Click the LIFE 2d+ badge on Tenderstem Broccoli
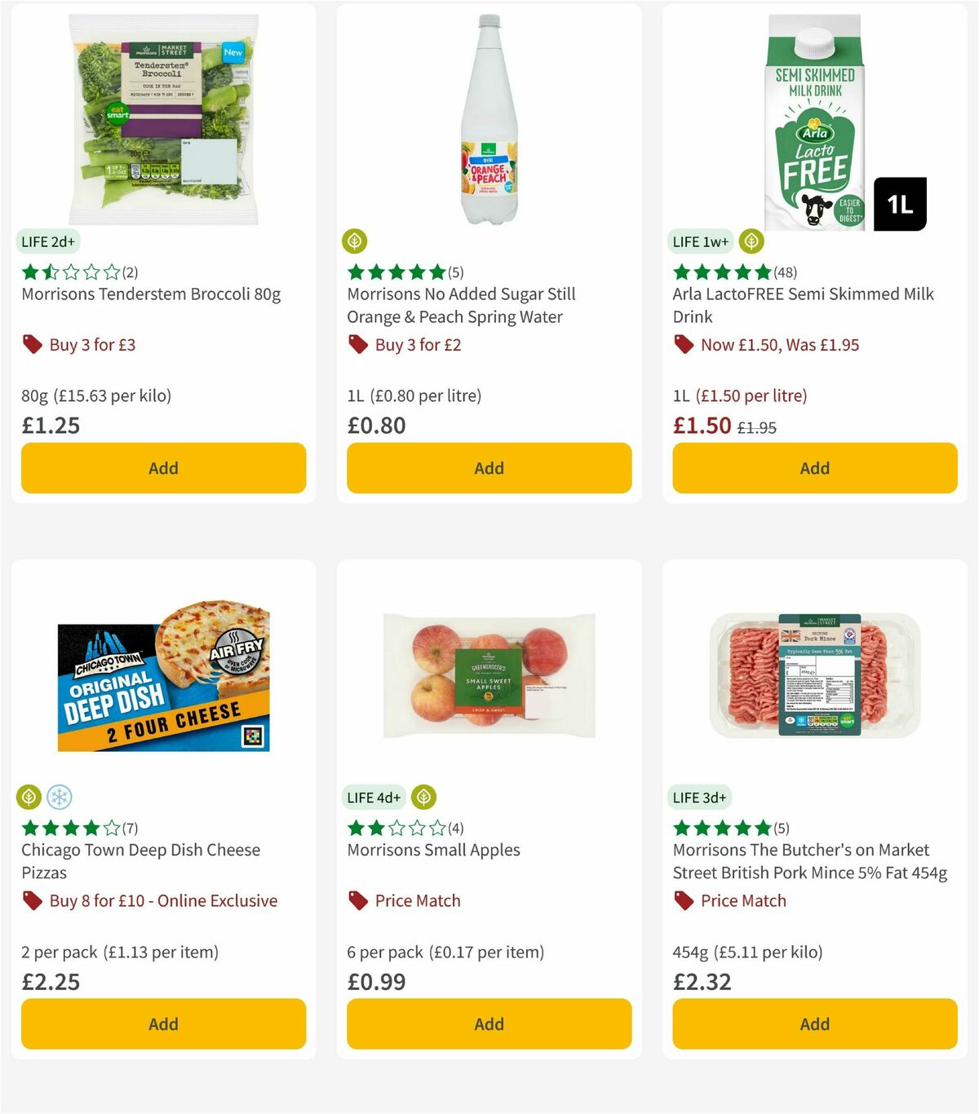This screenshot has height=1114, width=979. [x=47, y=241]
